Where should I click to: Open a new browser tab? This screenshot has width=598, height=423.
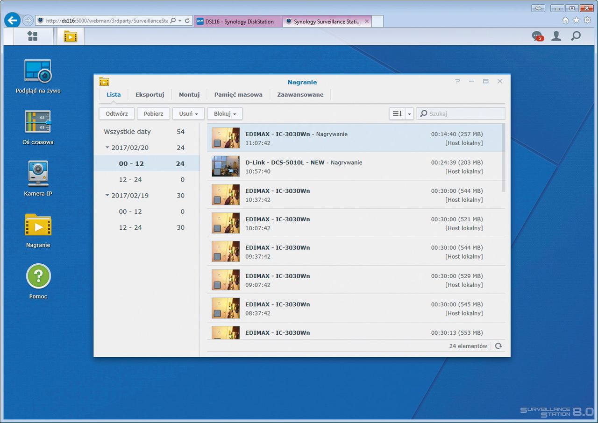(x=378, y=21)
